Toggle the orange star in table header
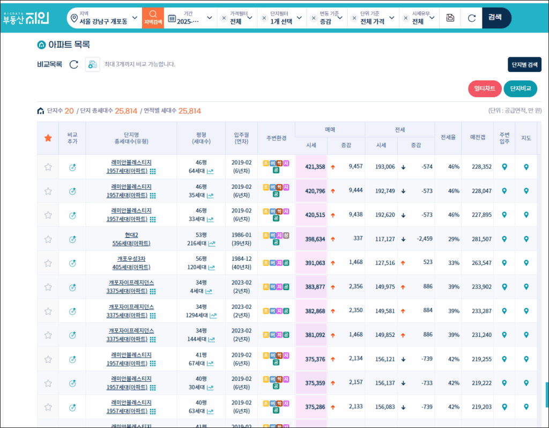This screenshot has height=428, width=549. tap(48, 138)
